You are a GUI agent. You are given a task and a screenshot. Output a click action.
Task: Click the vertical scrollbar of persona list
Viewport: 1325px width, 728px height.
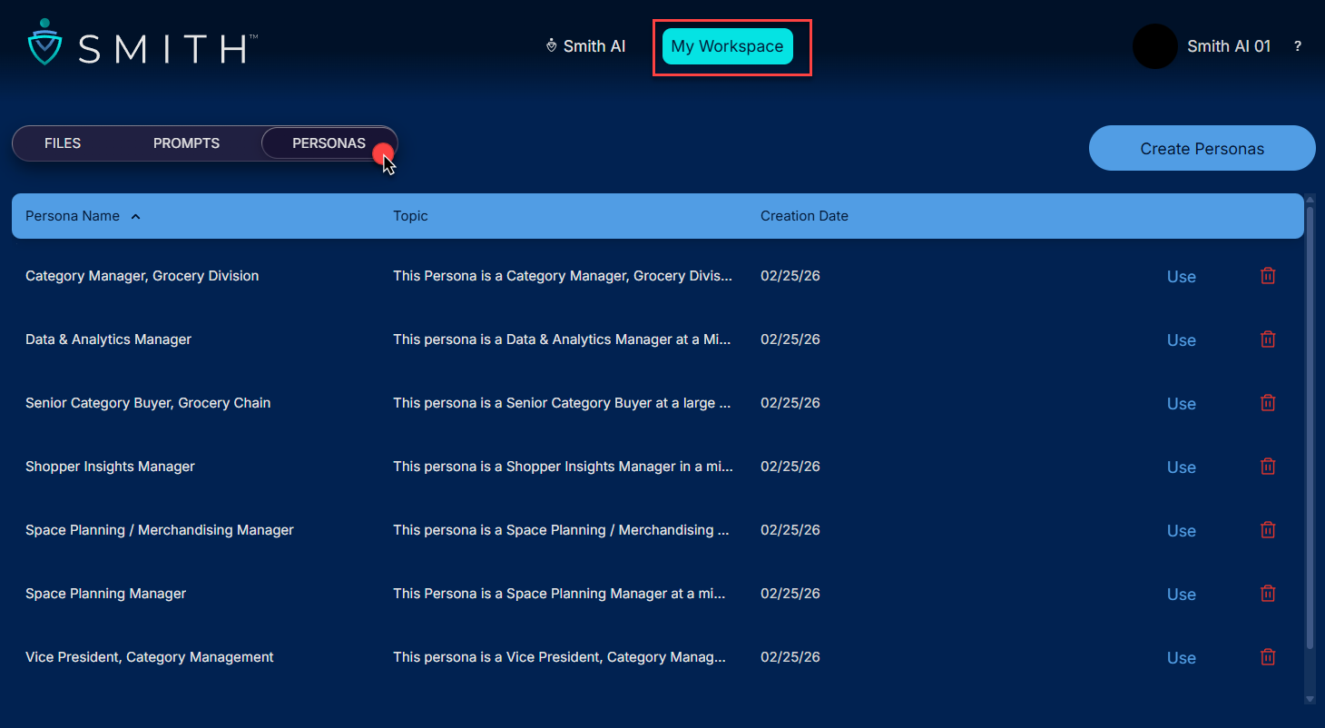pos(1309,427)
